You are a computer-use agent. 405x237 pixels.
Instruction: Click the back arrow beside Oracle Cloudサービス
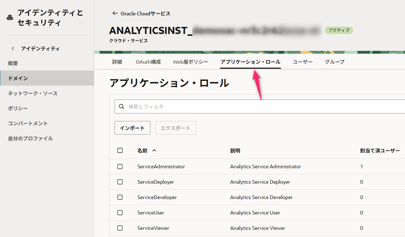115,13
